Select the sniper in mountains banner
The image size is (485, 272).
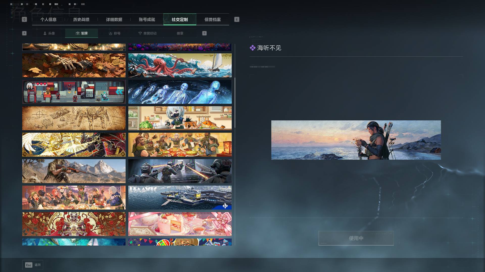pos(74,171)
